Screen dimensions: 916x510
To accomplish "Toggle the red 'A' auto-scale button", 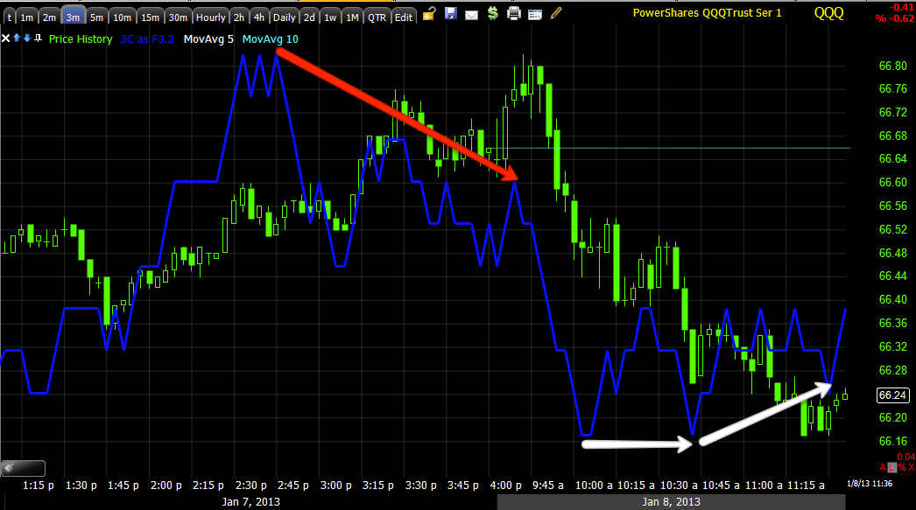I will [x=883, y=467].
